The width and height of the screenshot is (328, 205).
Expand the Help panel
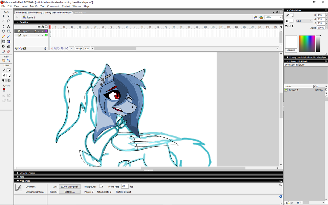[18, 177]
